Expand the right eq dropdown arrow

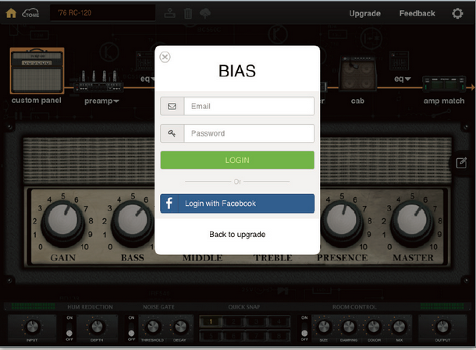pos(407,79)
